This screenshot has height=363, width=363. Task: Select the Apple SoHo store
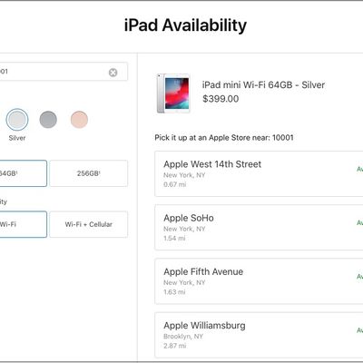tap(259, 228)
